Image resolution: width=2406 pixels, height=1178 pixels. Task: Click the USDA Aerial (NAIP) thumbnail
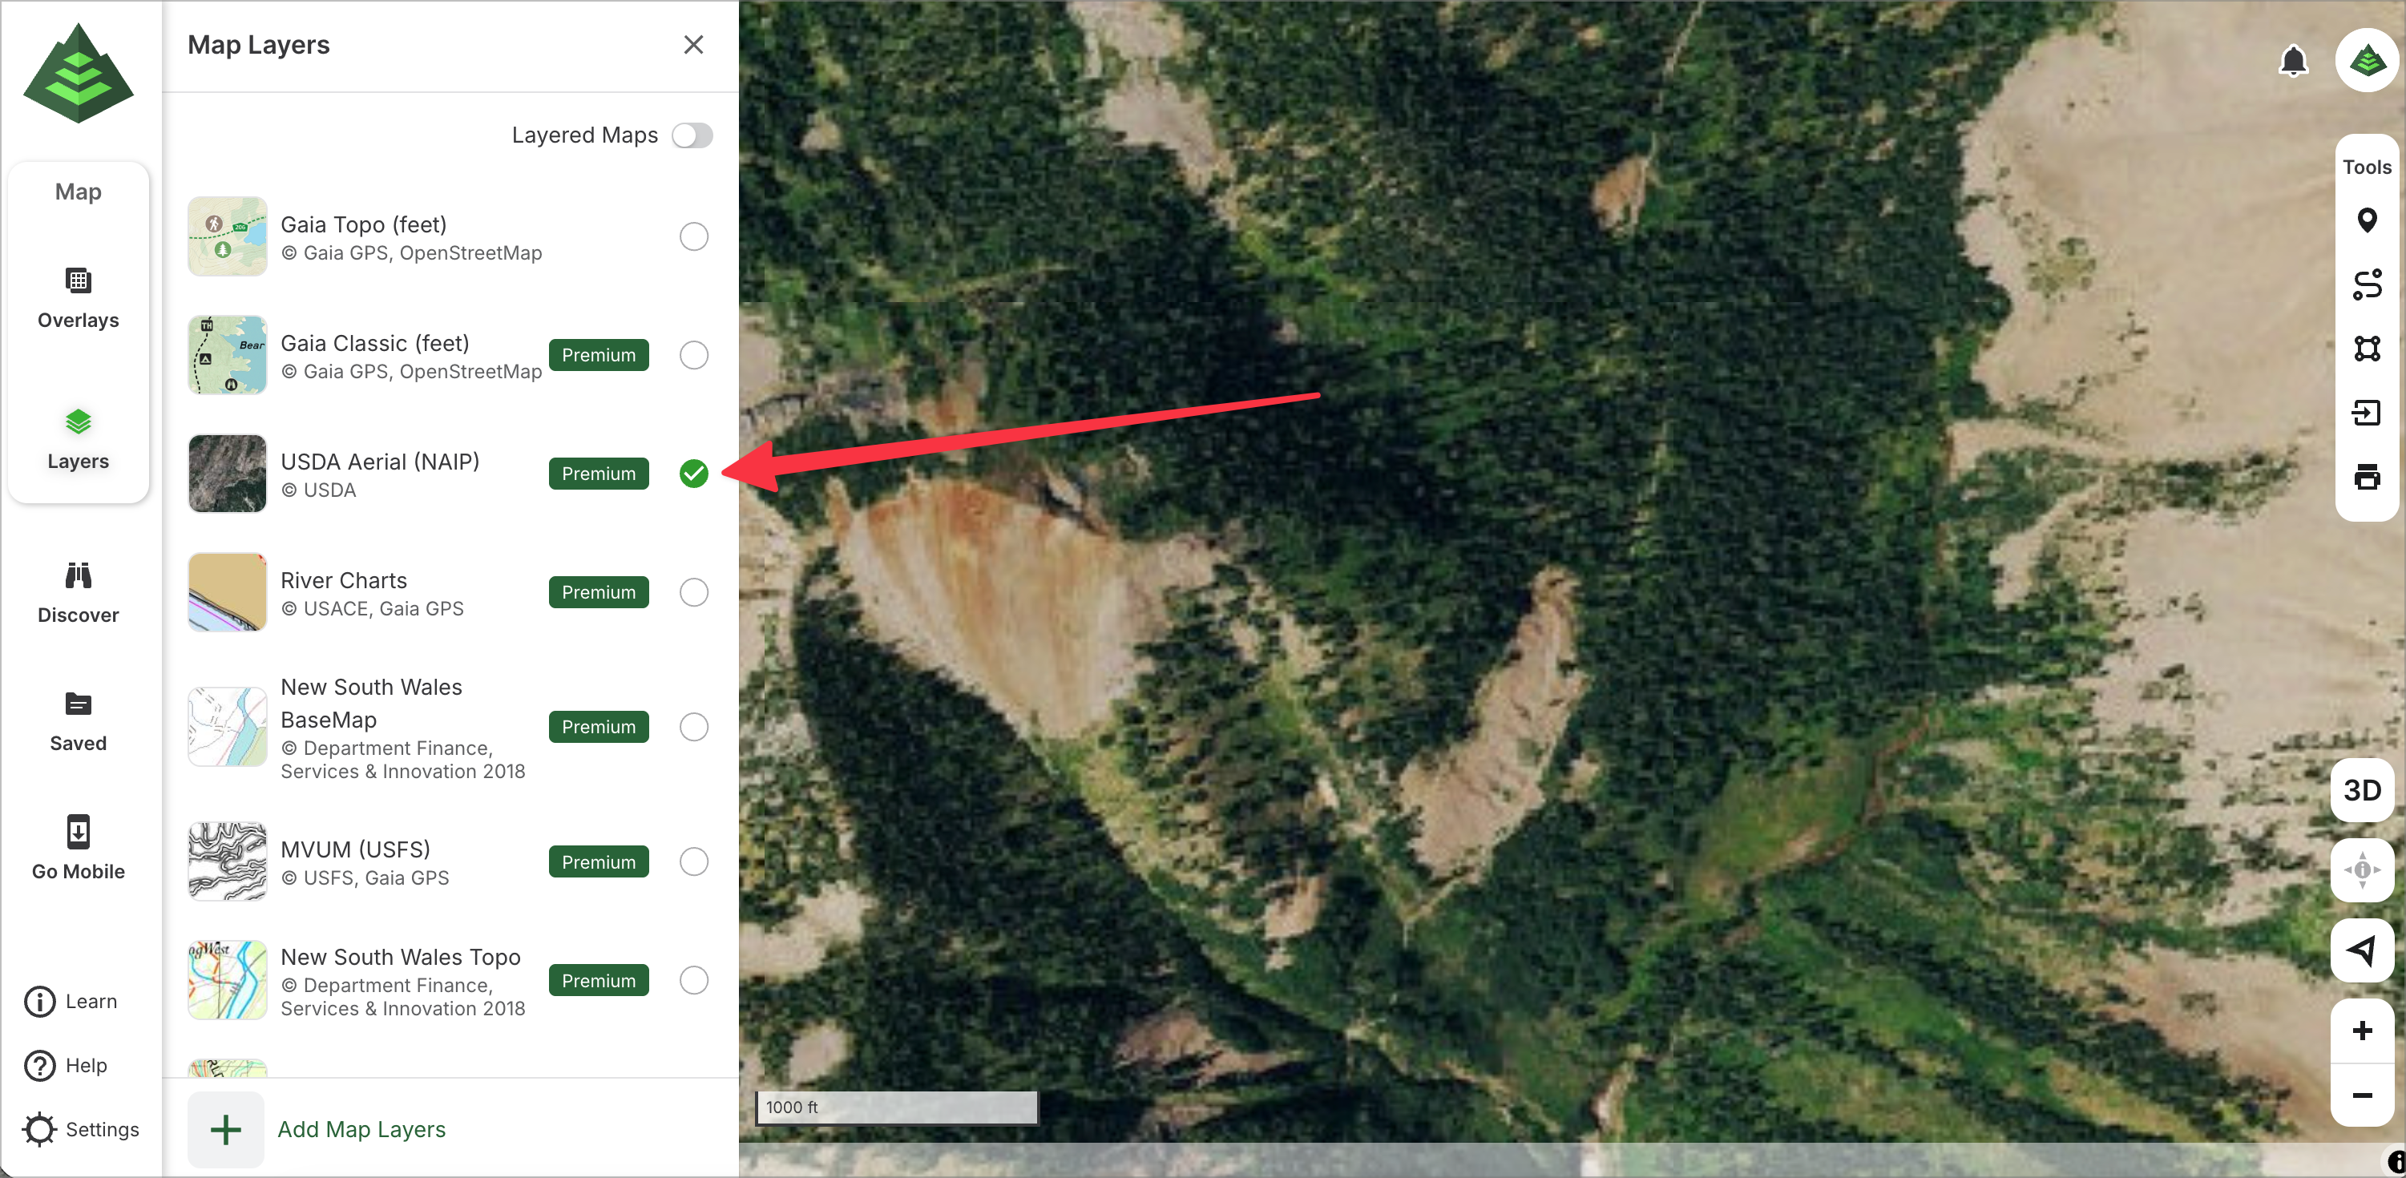tap(227, 474)
